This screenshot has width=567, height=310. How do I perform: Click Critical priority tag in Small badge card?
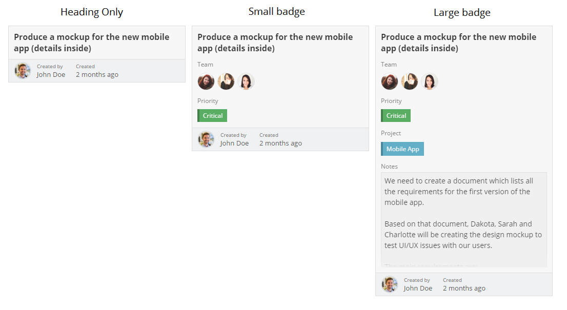212,116
